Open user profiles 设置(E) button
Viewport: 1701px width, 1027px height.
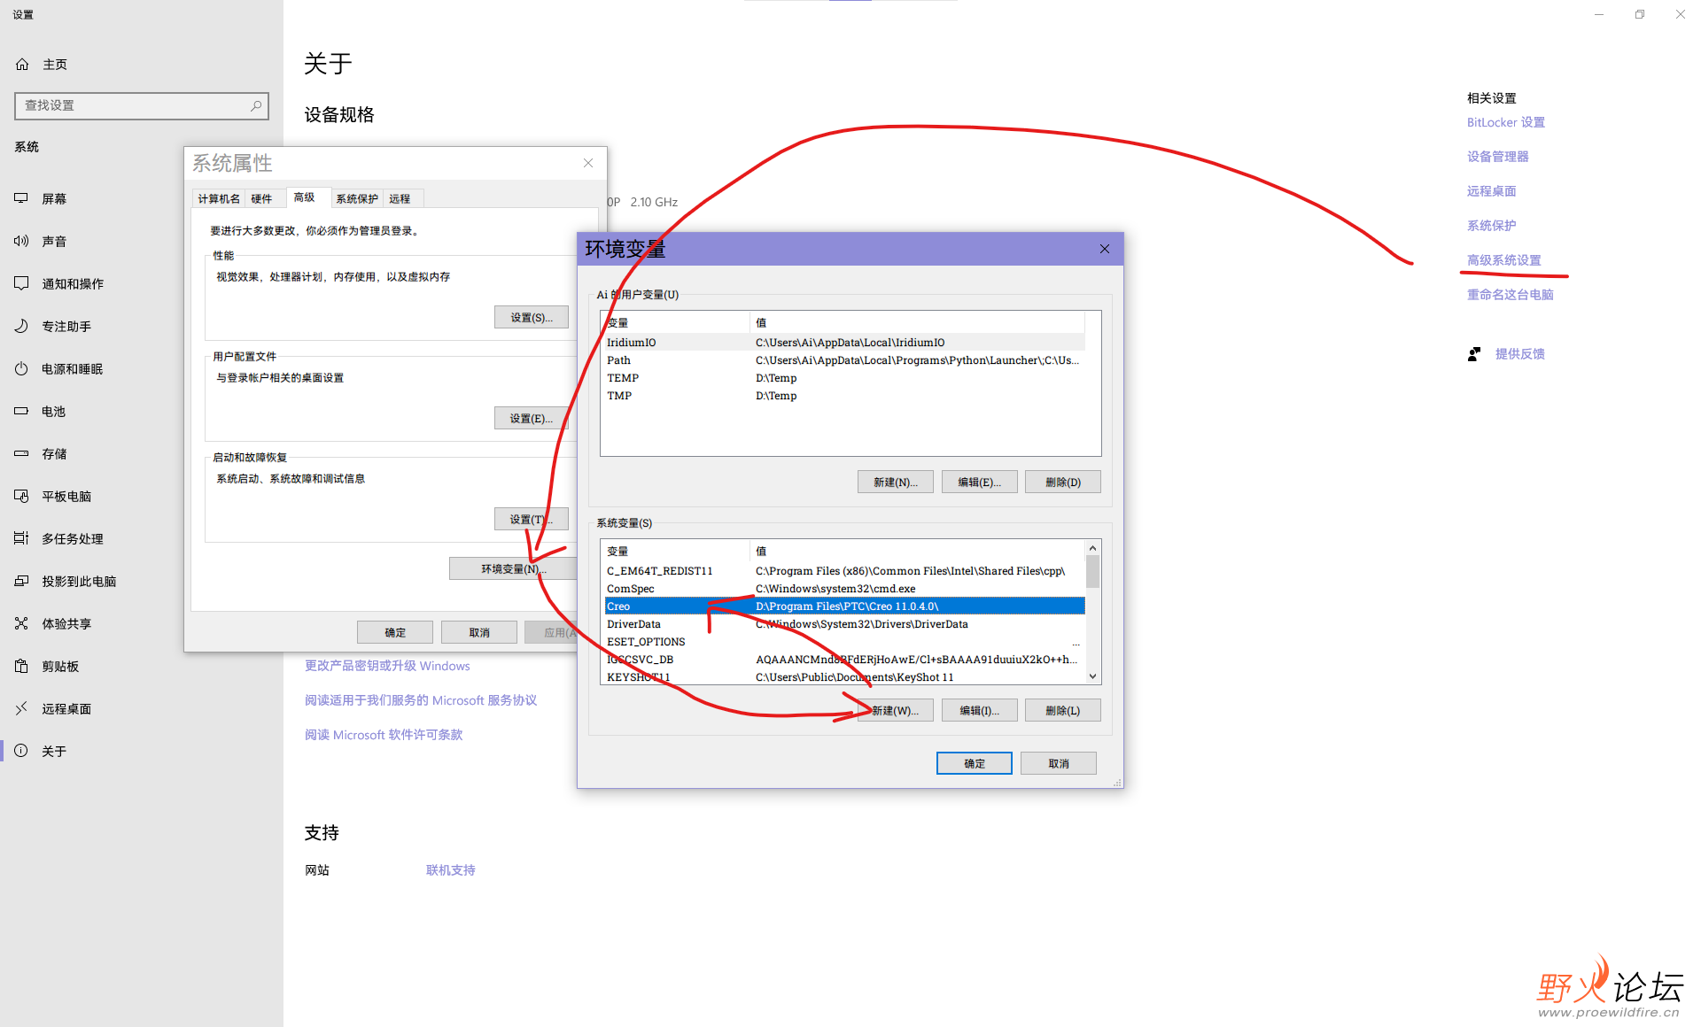[x=531, y=418]
